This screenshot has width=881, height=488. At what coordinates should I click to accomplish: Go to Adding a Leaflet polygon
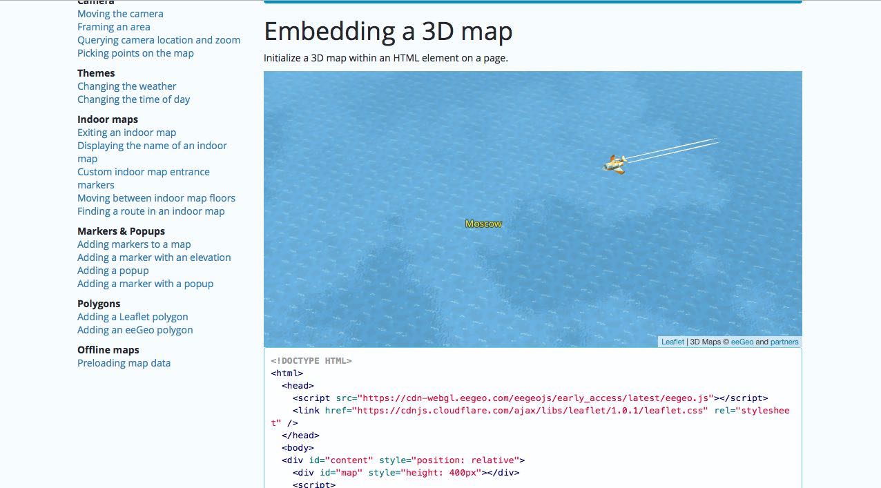(133, 317)
